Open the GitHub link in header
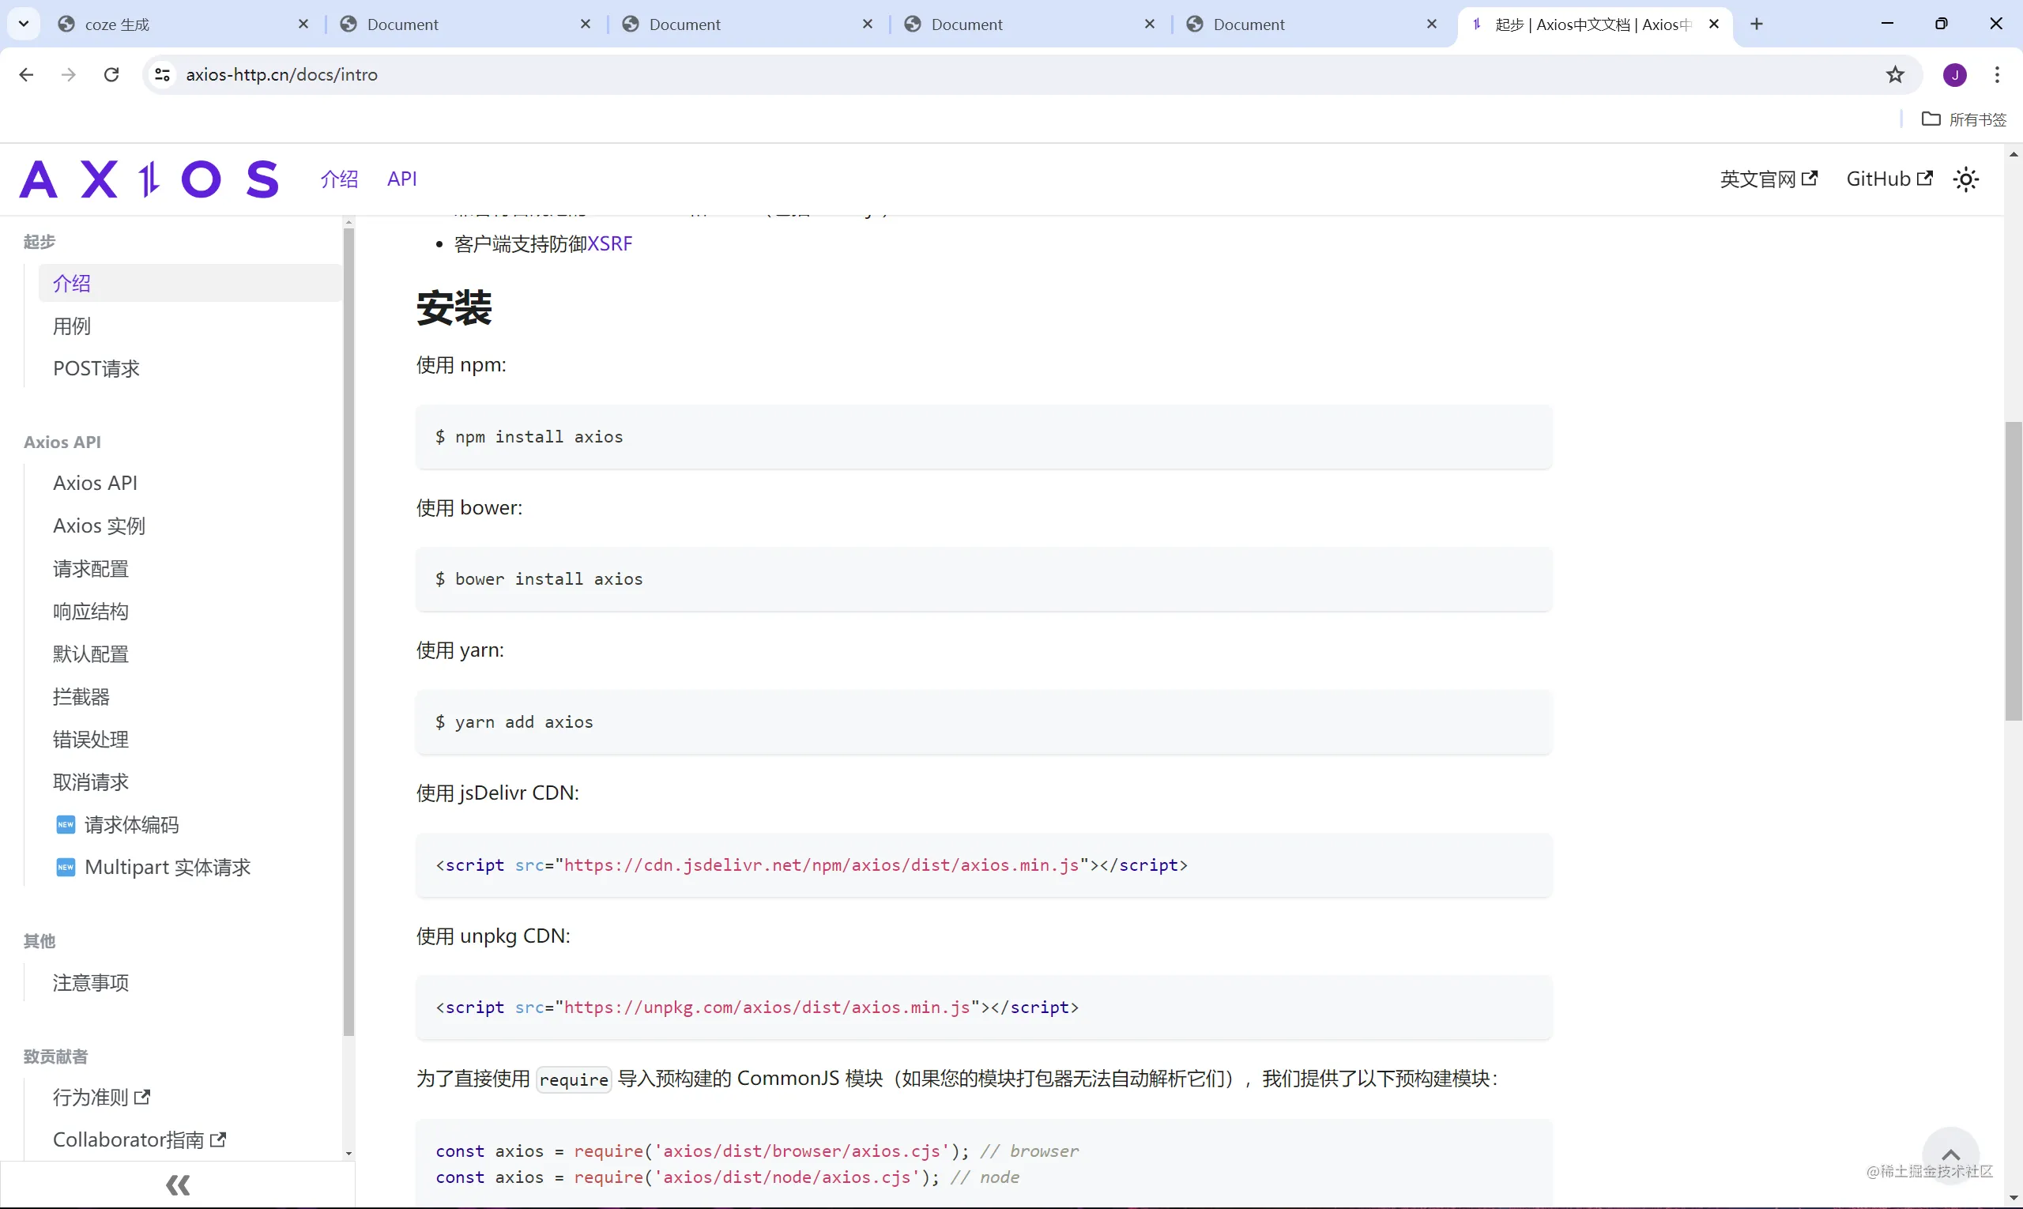This screenshot has height=1209, width=2023. point(1889,179)
